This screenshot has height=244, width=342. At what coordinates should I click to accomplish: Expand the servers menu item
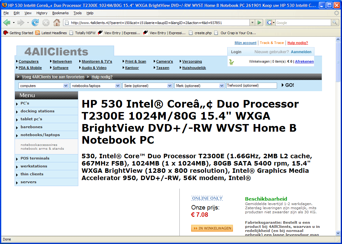coord(46,182)
